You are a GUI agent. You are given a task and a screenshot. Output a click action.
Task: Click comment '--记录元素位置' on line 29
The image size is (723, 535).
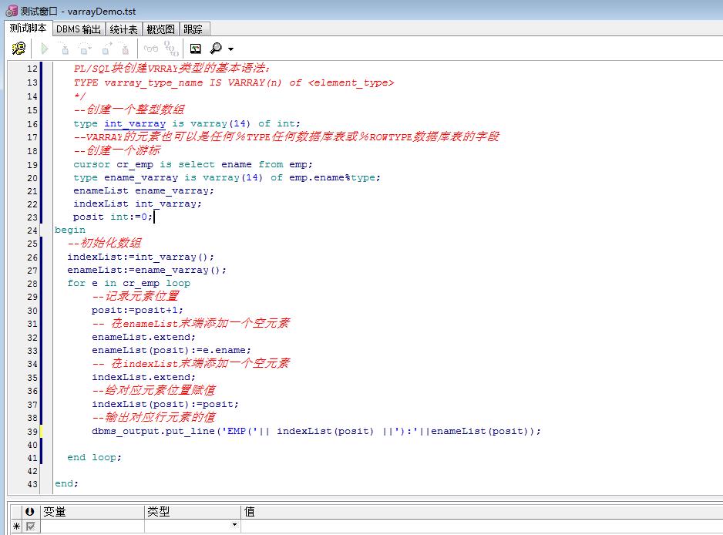coord(135,296)
